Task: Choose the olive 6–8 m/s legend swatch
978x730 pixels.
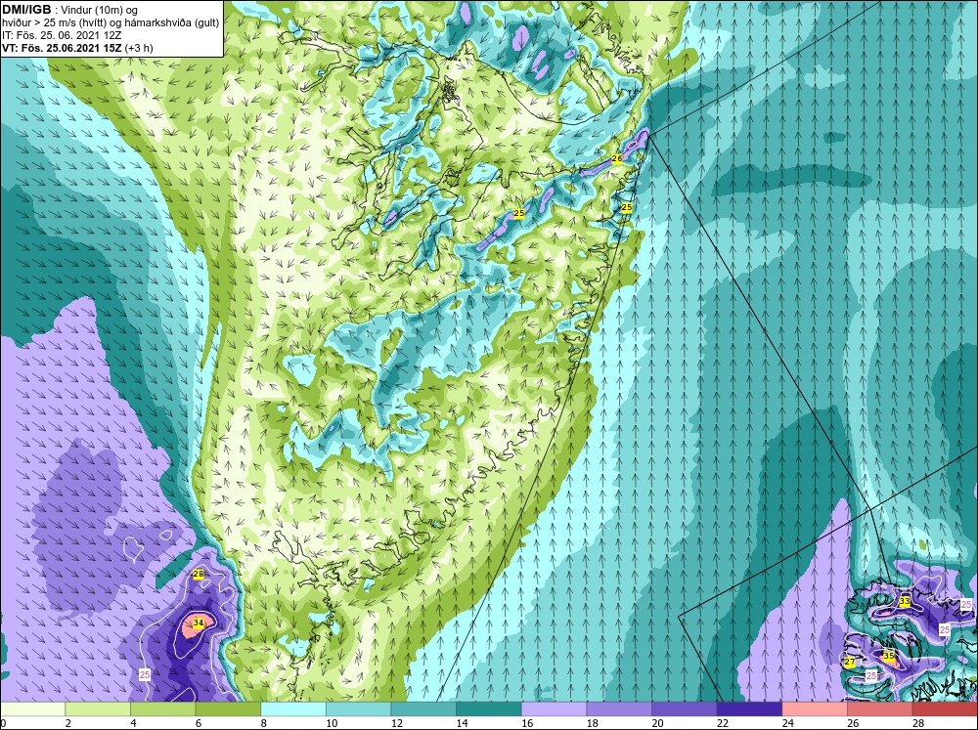Action: click(x=228, y=709)
